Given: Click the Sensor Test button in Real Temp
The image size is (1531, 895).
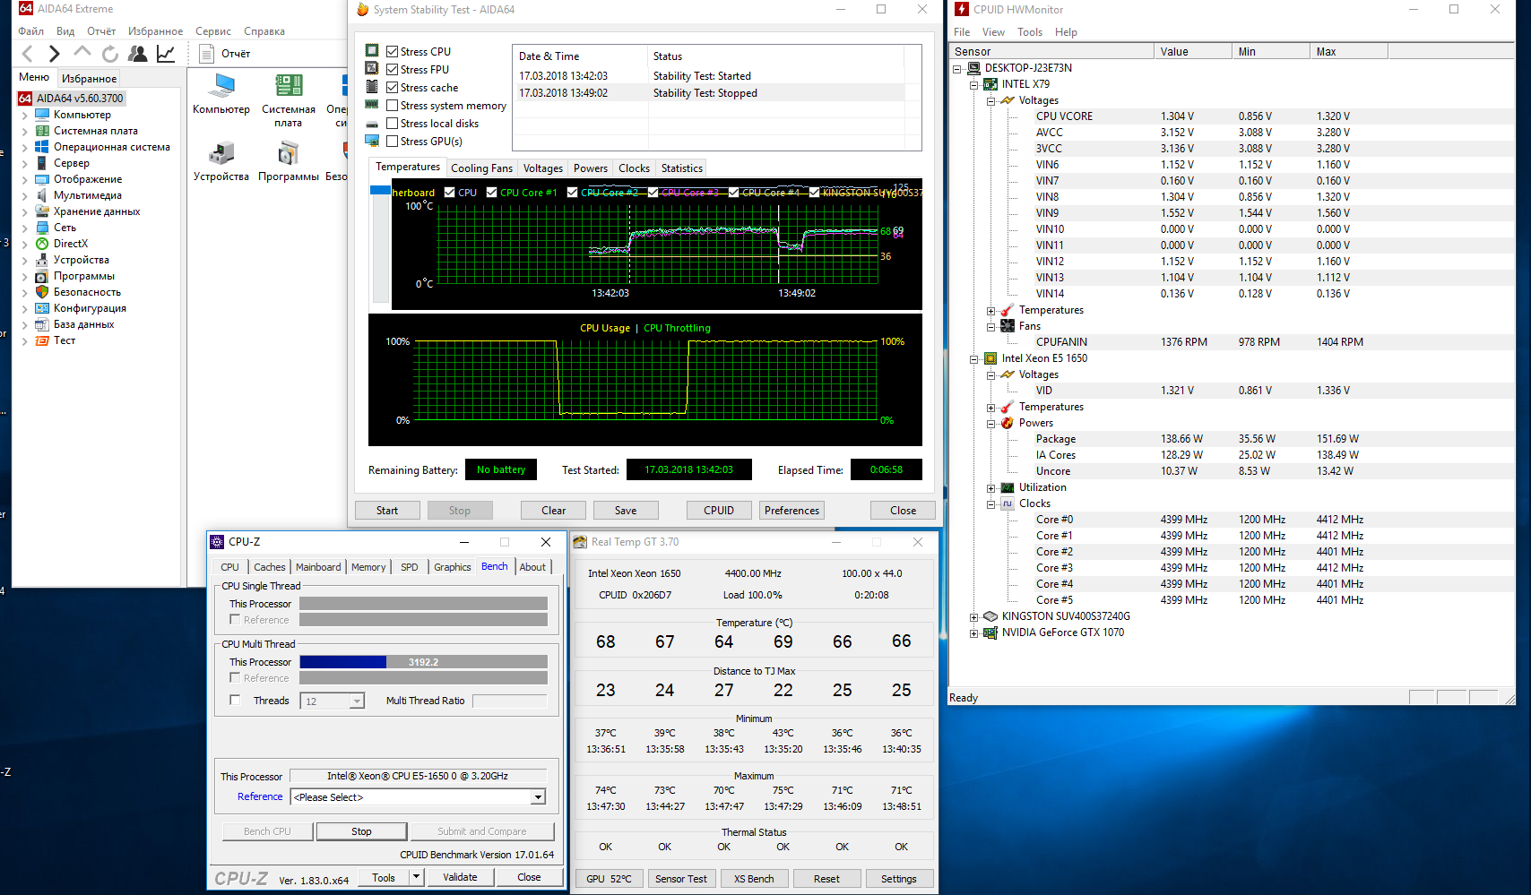Looking at the screenshot, I should 681,879.
